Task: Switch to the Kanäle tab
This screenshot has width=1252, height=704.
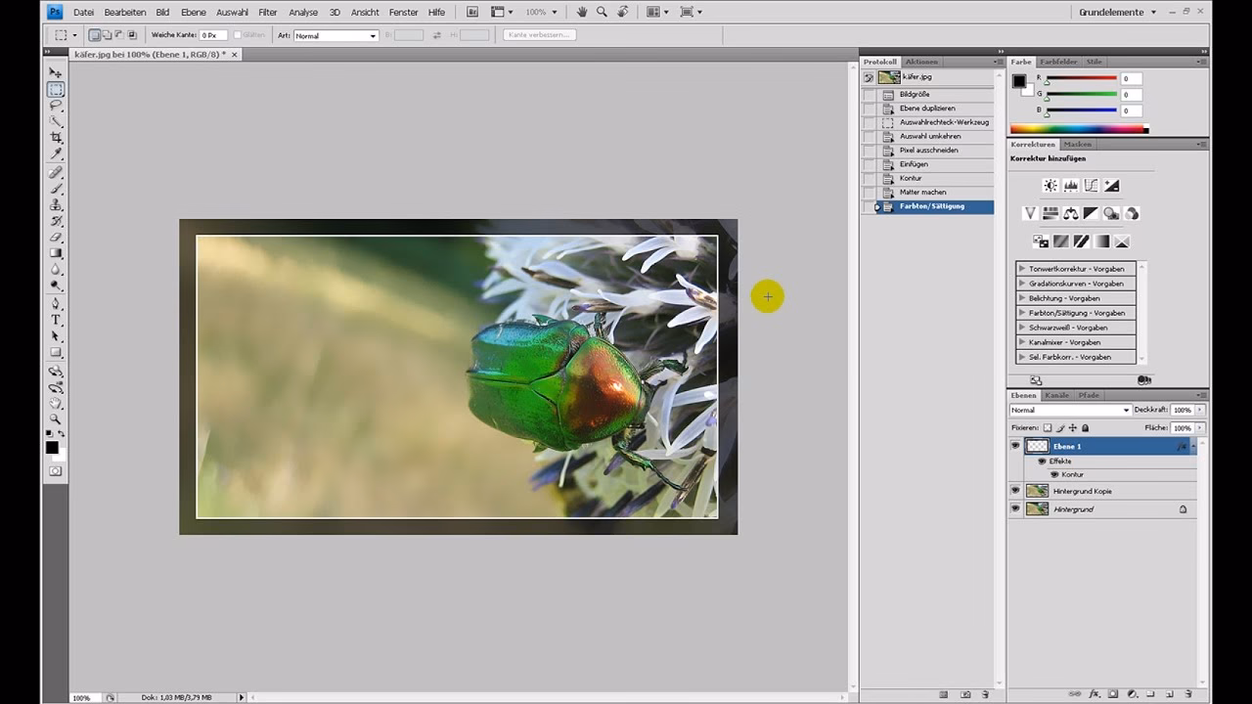Action: tap(1058, 395)
